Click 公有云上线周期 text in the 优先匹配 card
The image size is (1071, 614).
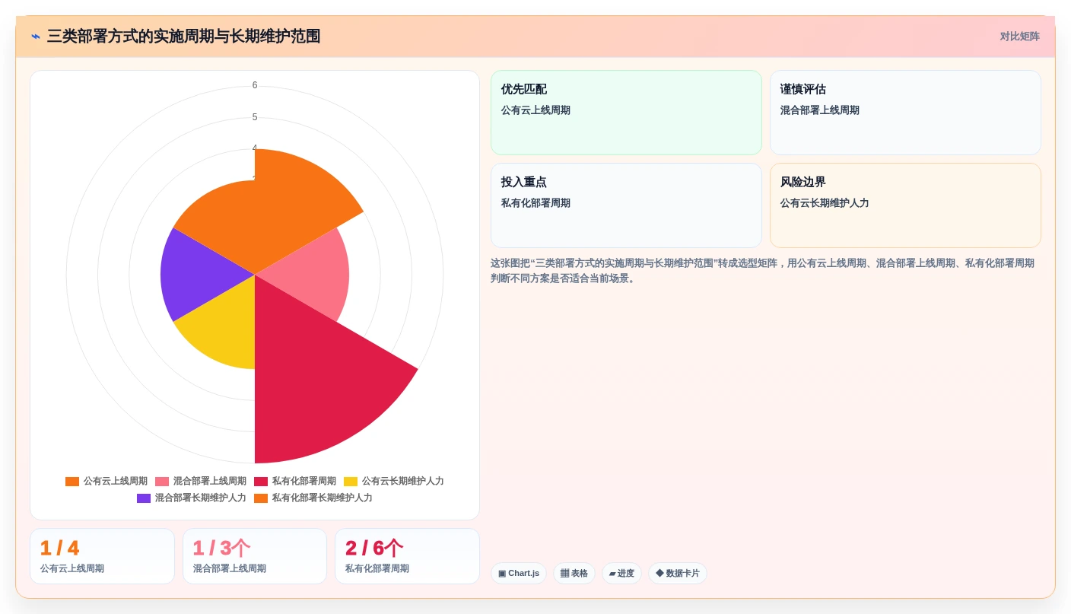pyautogui.click(x=535, y=110)
